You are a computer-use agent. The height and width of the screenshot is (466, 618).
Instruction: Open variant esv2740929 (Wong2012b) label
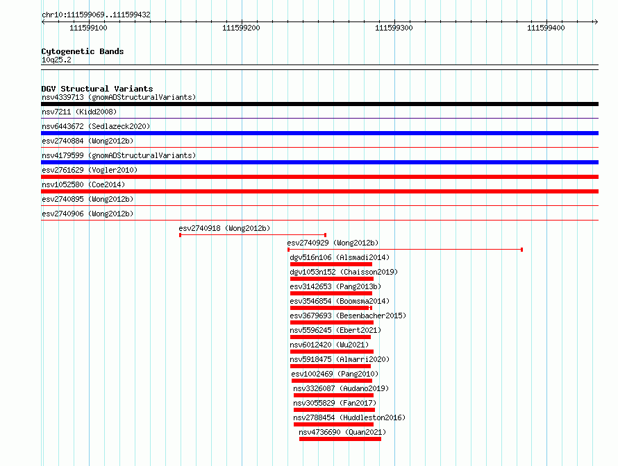tap(333, 243)
